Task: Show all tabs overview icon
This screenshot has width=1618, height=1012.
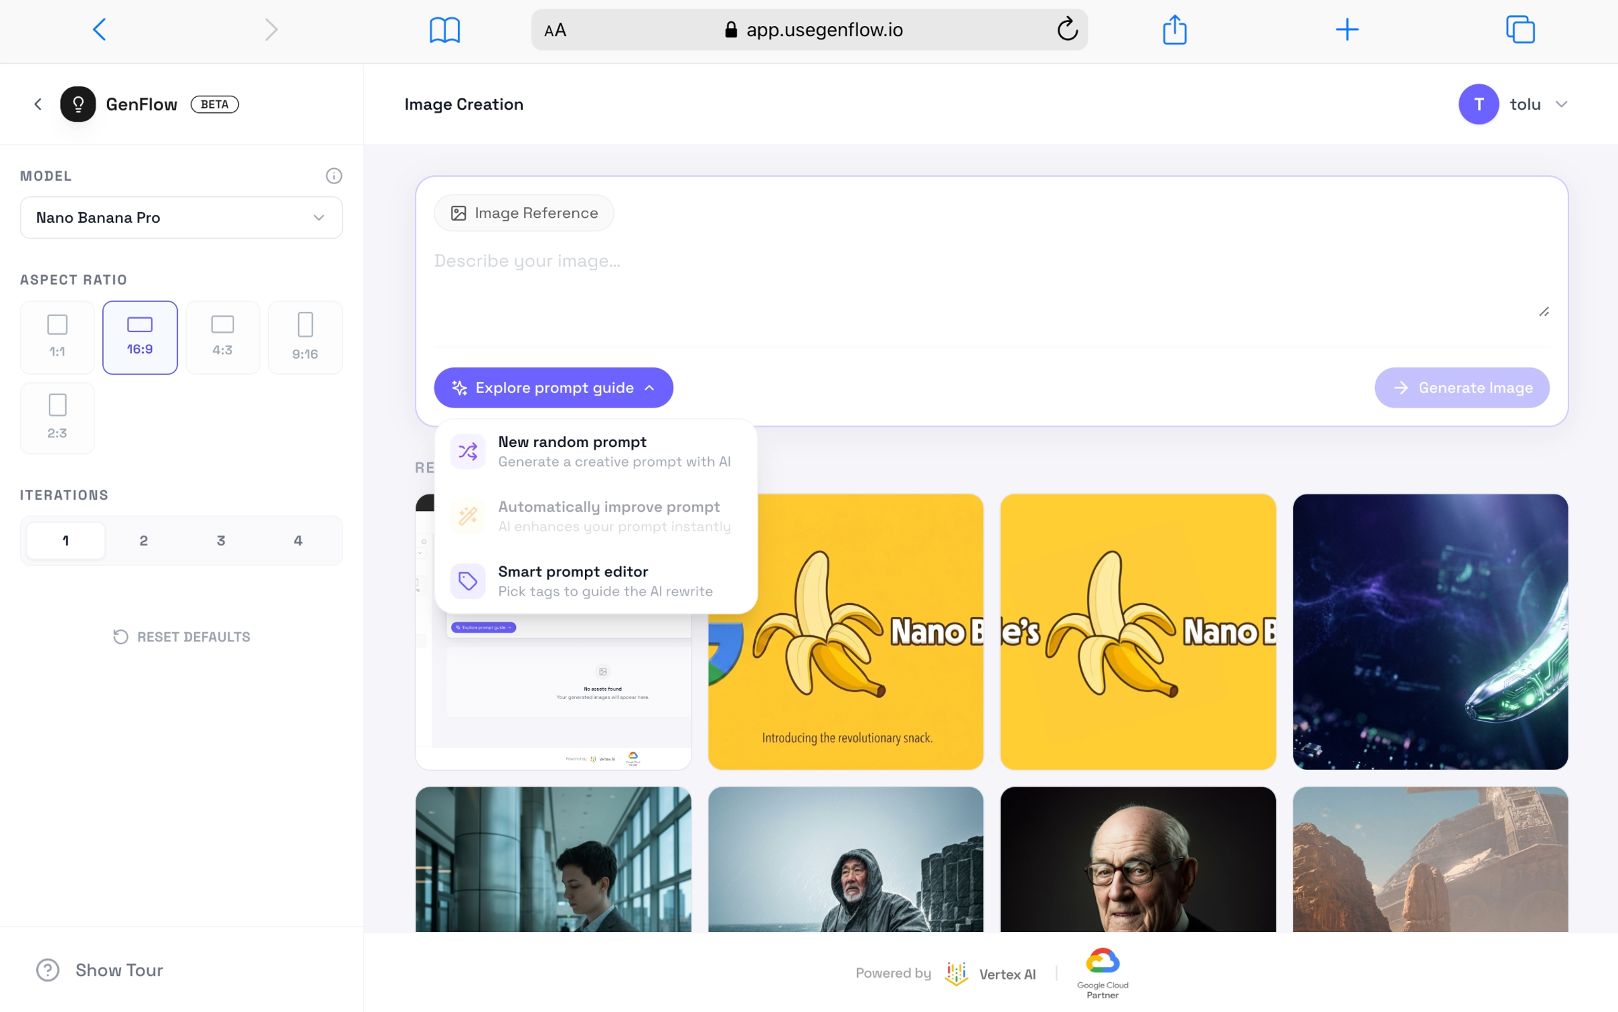Action: click(x=1520, y=29)
